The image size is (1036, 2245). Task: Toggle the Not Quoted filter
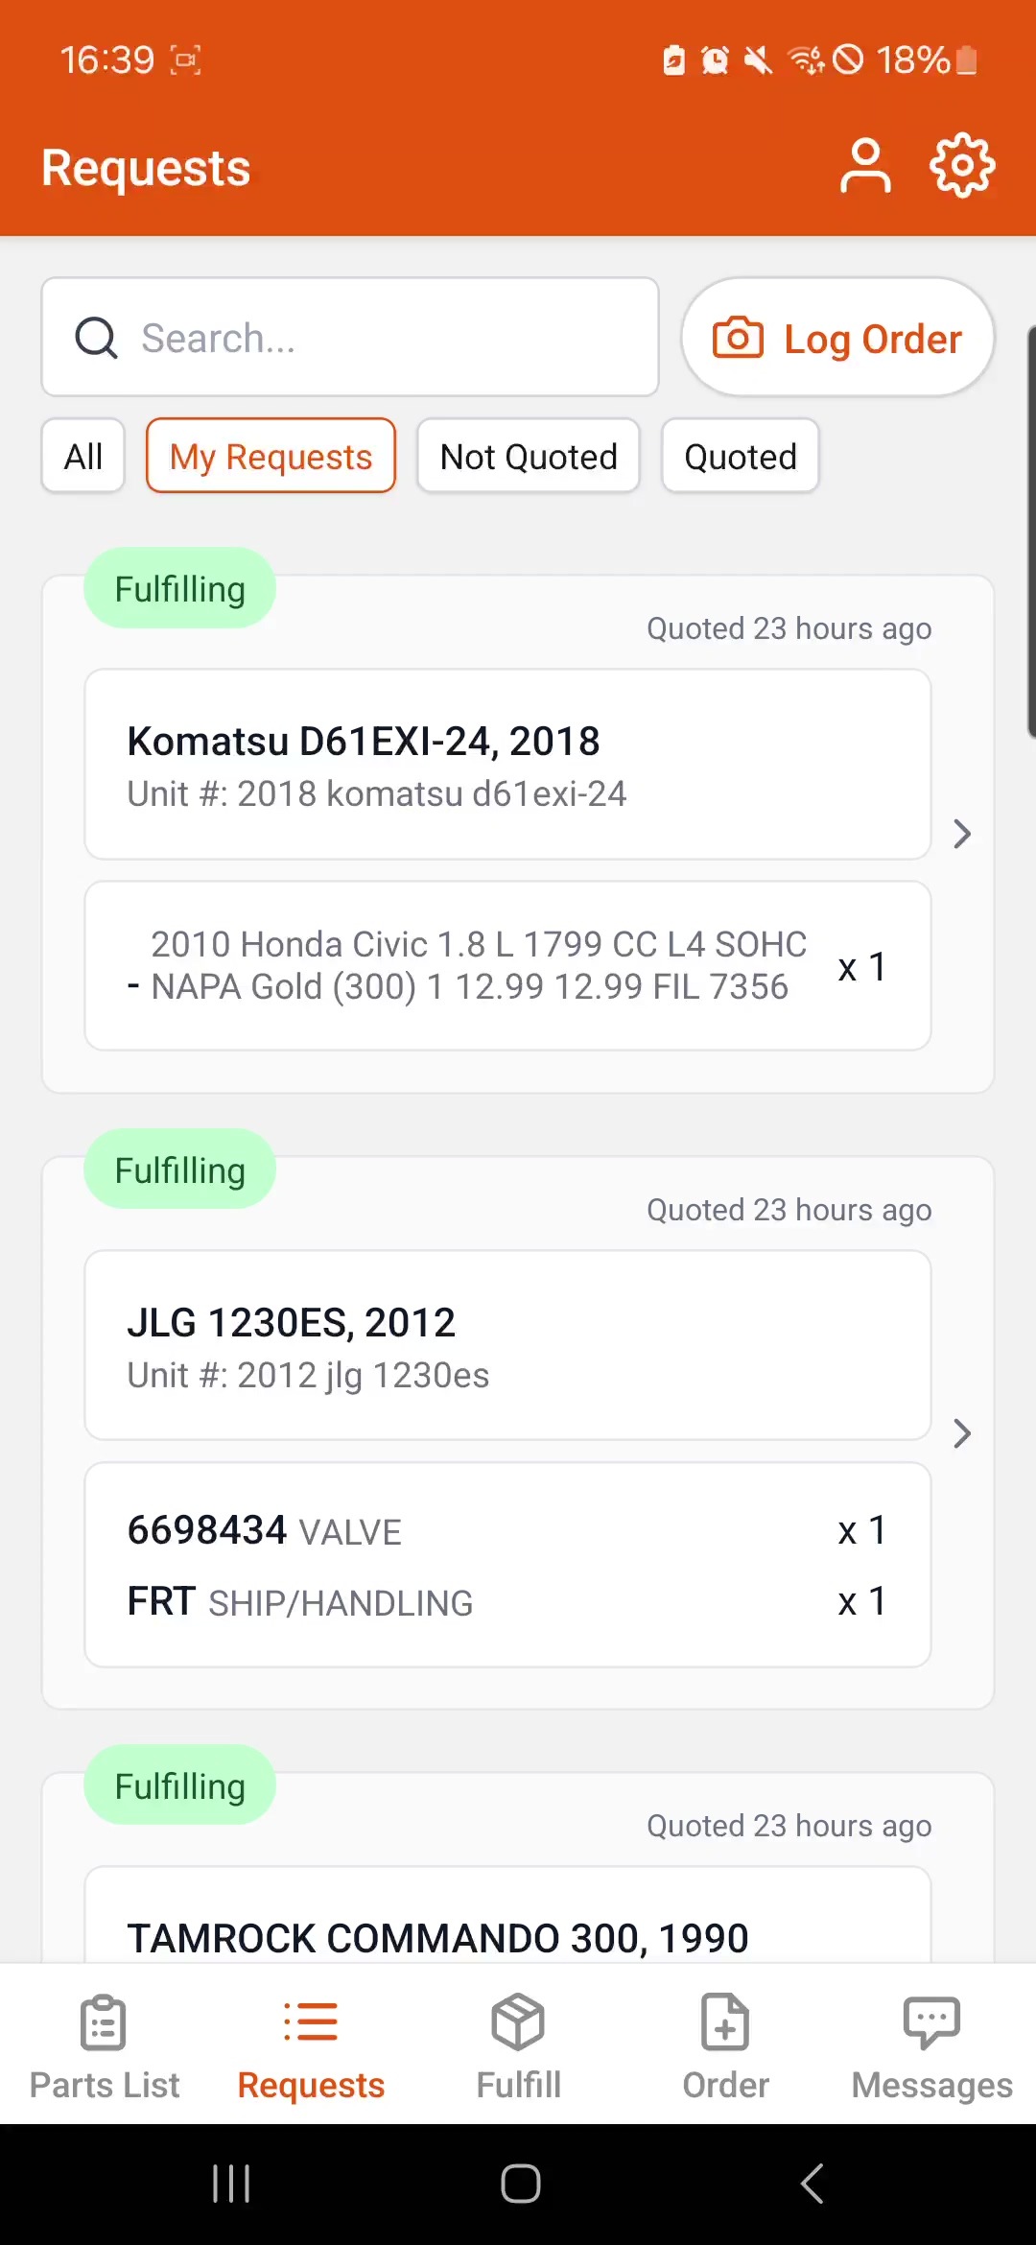[x=529, y=457]
